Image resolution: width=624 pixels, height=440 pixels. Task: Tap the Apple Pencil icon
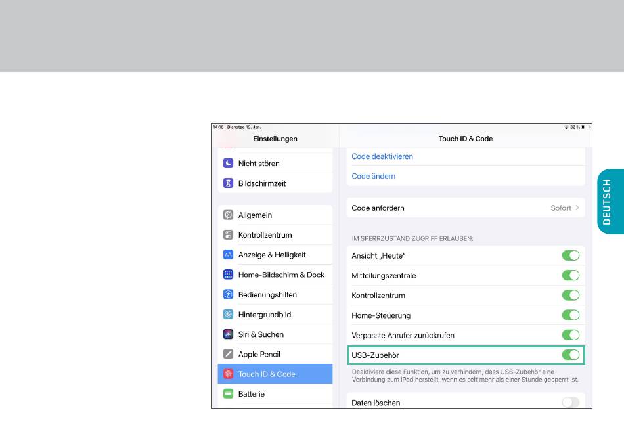pos(228,354)
